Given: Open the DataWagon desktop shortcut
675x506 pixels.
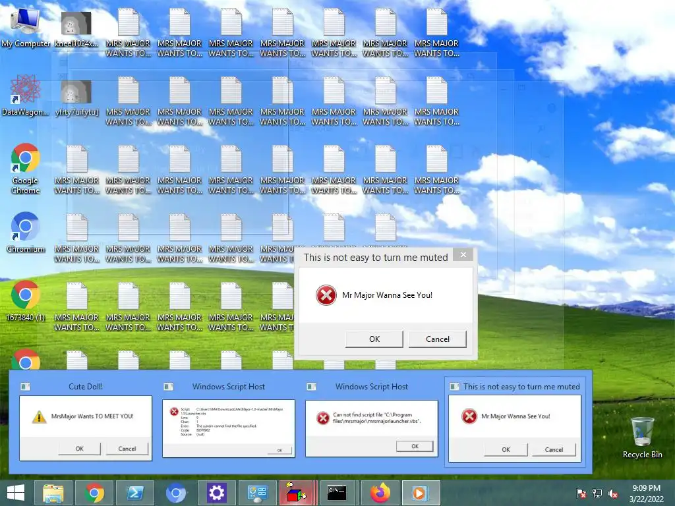Looking at the screenshot, I should pyautogui.click(x=26, y=96).
